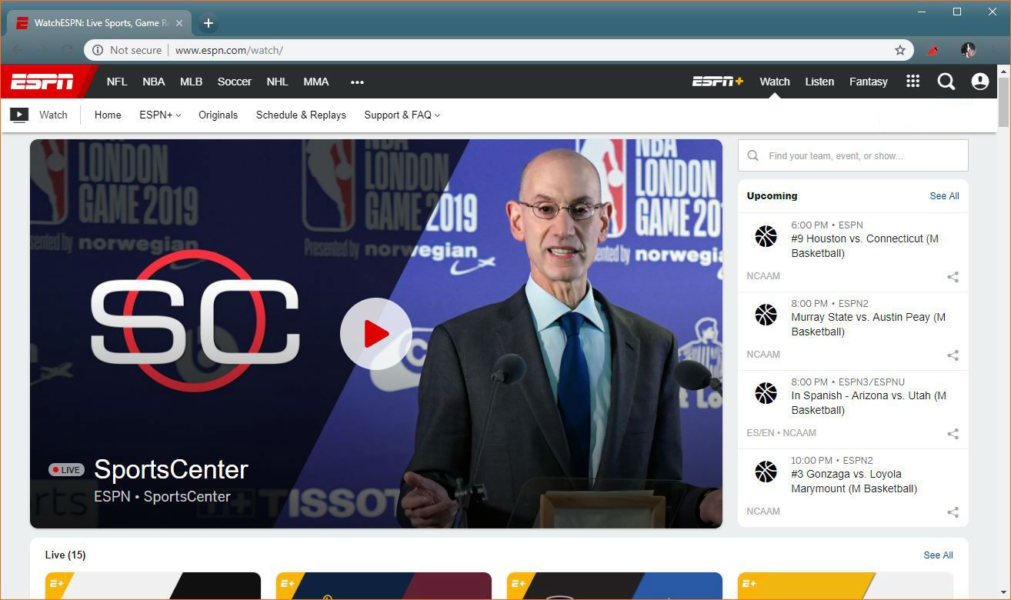Open the SportsCenter featured thumbnail title

click(171, 469)
